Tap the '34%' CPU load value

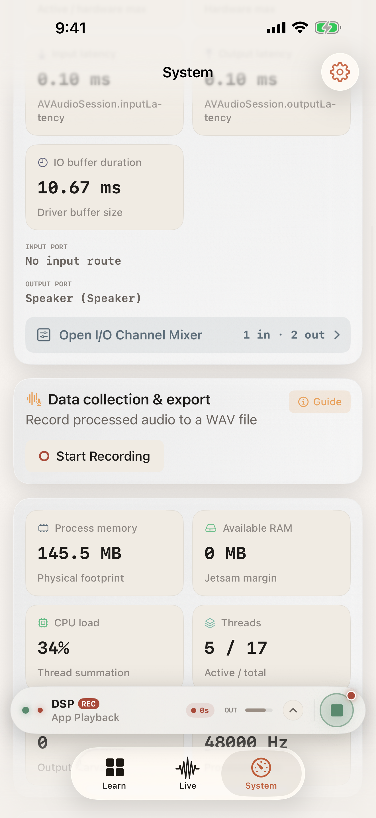(53, 648)
